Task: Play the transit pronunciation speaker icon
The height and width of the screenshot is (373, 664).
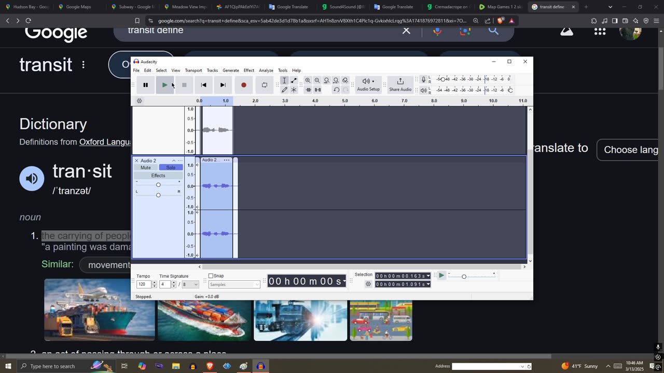Action: coord(32,179)
